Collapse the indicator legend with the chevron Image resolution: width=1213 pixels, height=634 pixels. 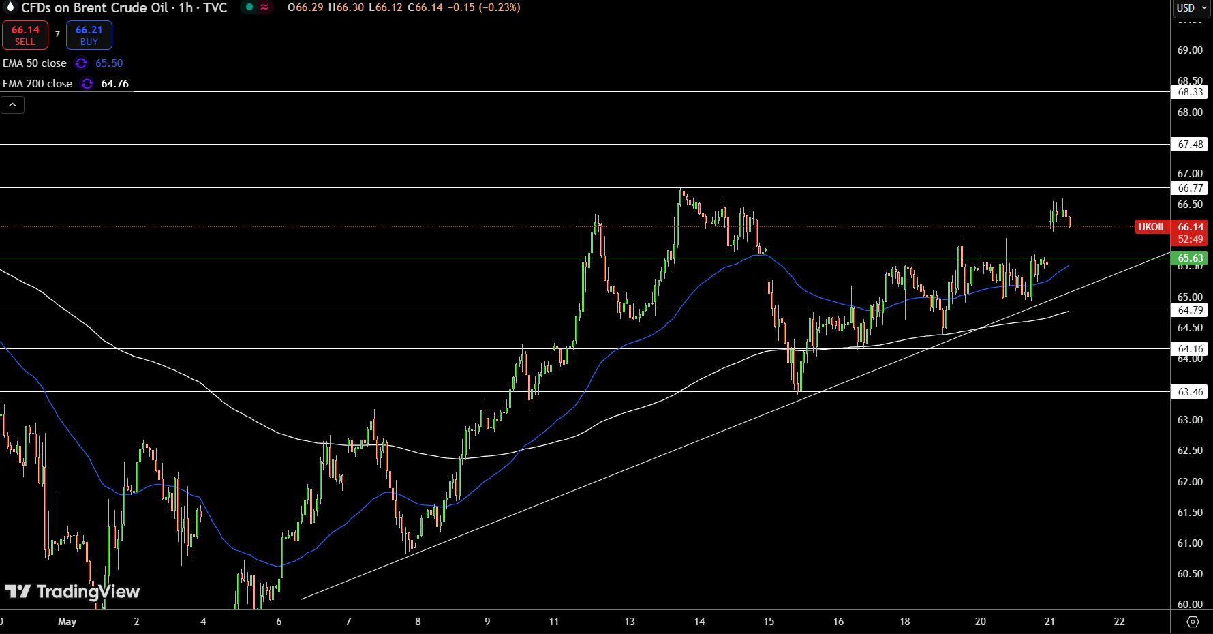click(12, 105)
